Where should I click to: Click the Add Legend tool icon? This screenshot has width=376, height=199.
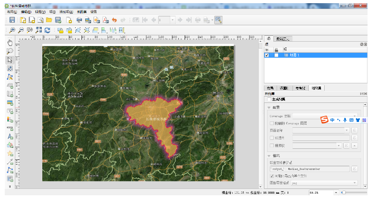coord(10,119)
